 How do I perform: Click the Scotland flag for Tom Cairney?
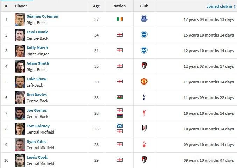tap(120, 126)
